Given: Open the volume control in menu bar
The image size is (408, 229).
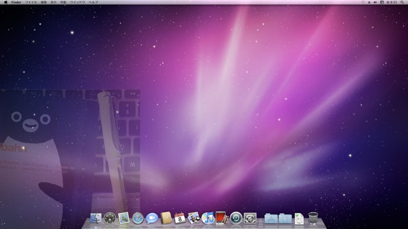Looking at the screenshot, I should tap(375, 2).
